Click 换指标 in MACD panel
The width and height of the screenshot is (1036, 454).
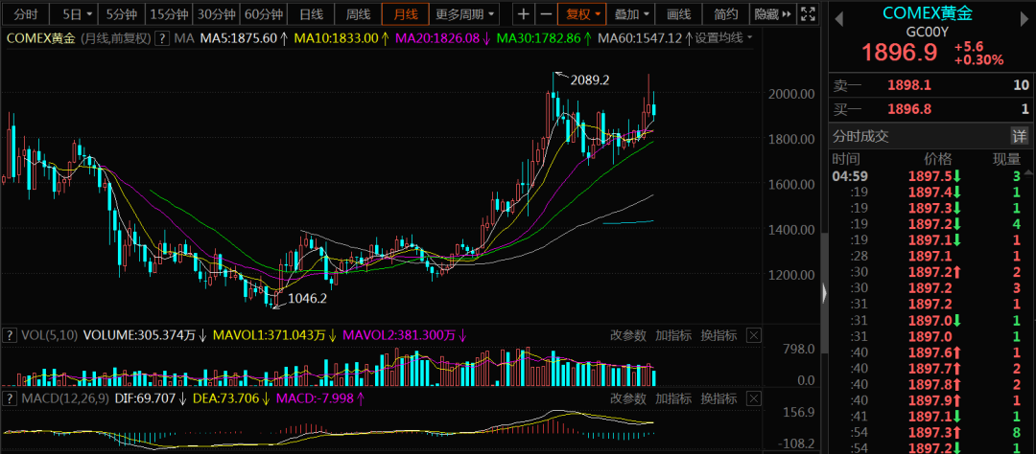pyautogui.click(x=718, y=398)
